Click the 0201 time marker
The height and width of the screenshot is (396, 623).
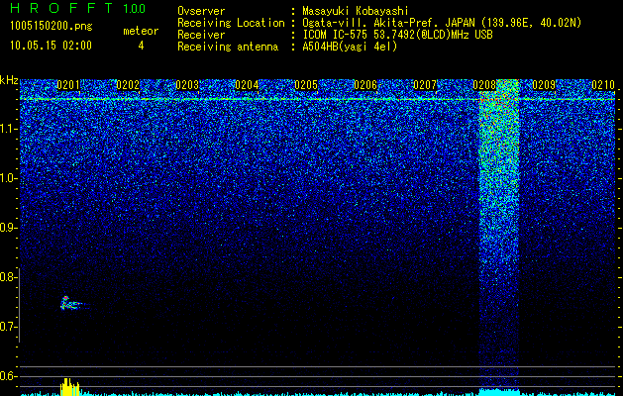[68, 85]
